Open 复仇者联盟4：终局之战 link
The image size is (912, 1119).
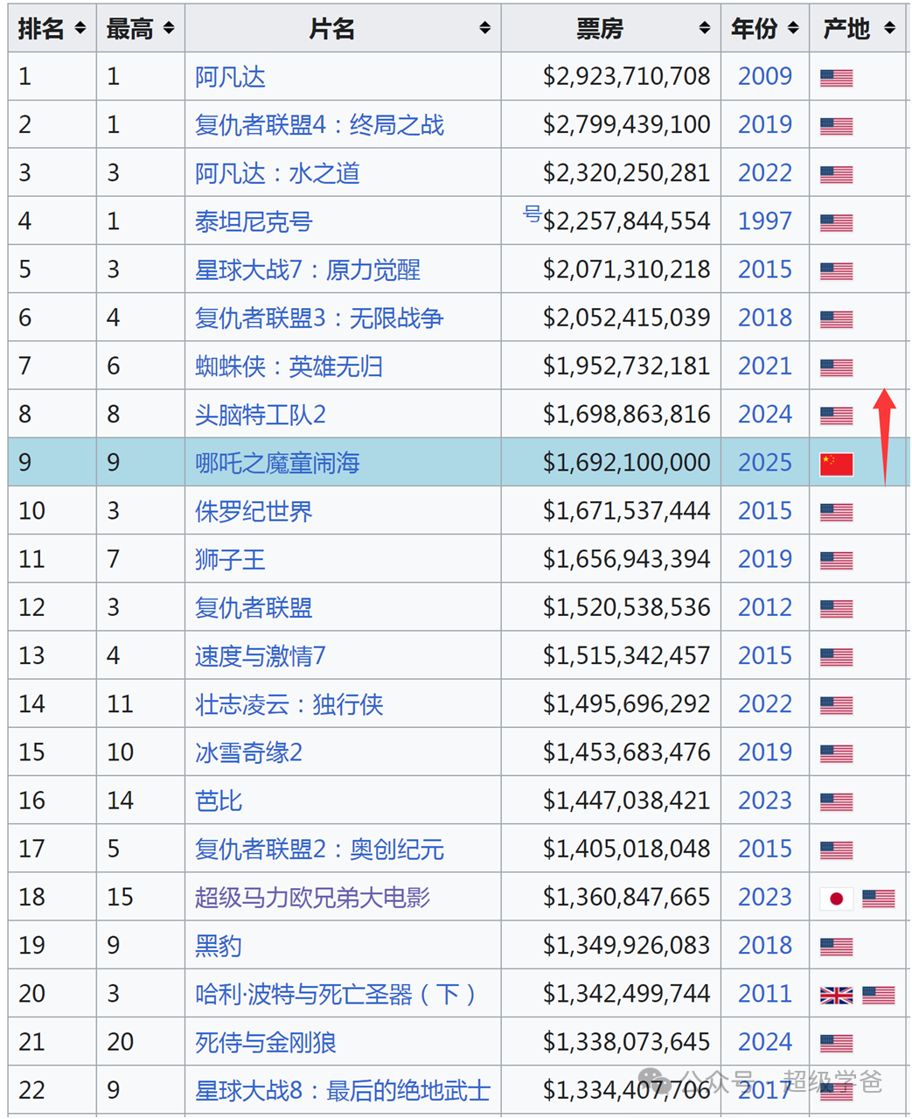319,125
